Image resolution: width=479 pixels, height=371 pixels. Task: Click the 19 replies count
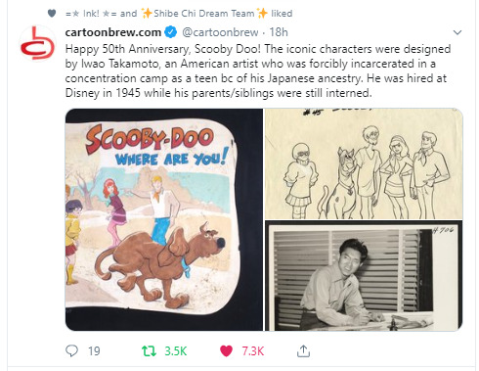pyautogui.click(x=94, y=351)
